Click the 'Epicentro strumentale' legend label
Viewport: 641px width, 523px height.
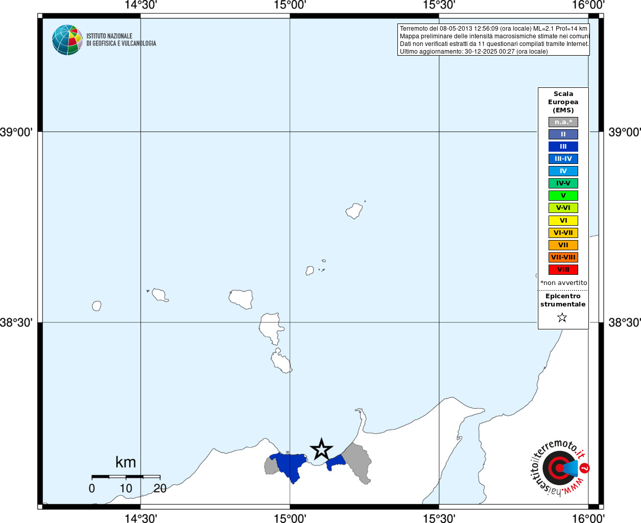point(563,300)
